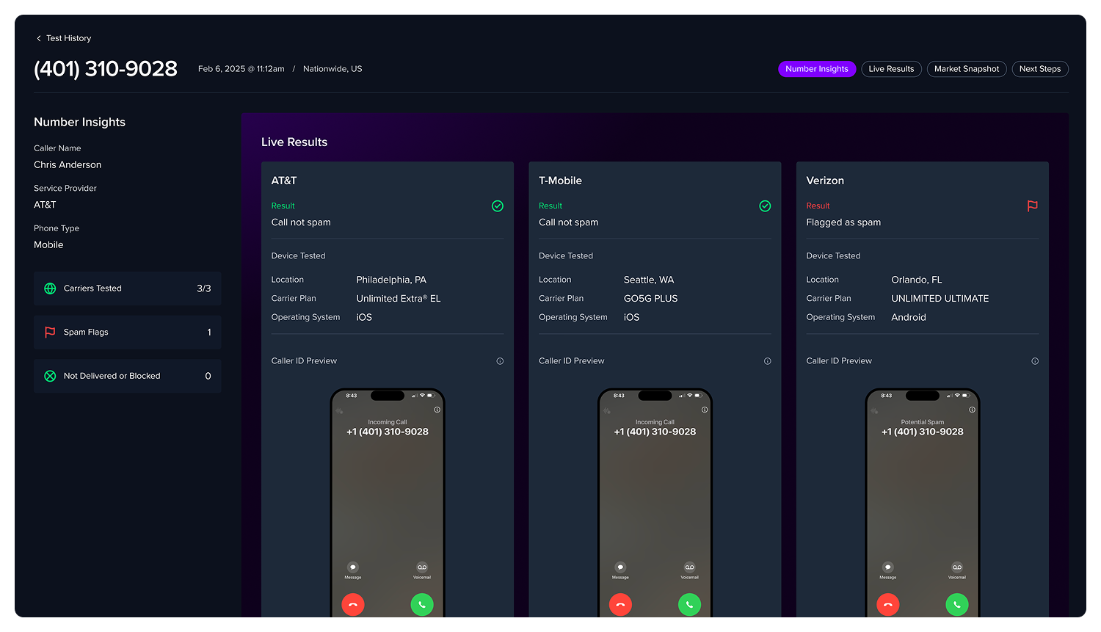1101x632 pixels.
Task: Click the T-Mobile phone preview thumbnail
Action: [x=655, y=503]
